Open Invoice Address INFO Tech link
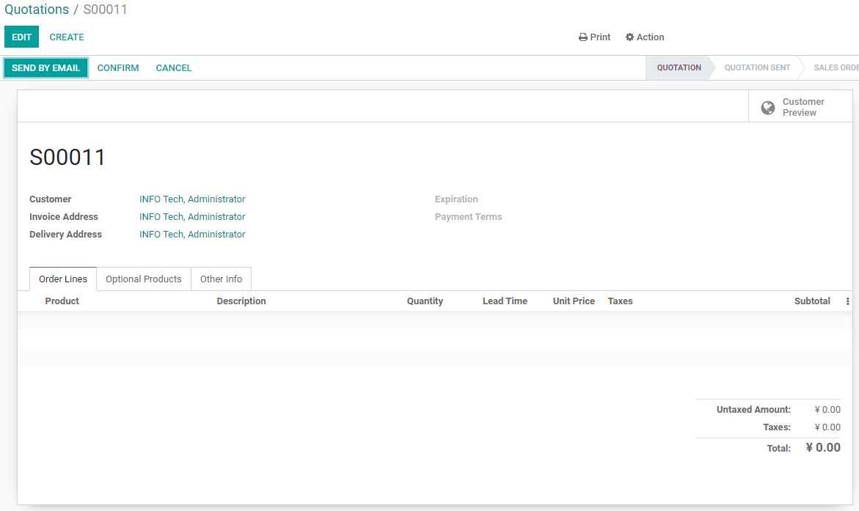 point(192,217)
